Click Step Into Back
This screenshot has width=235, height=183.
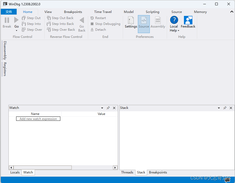coord(60,24)
